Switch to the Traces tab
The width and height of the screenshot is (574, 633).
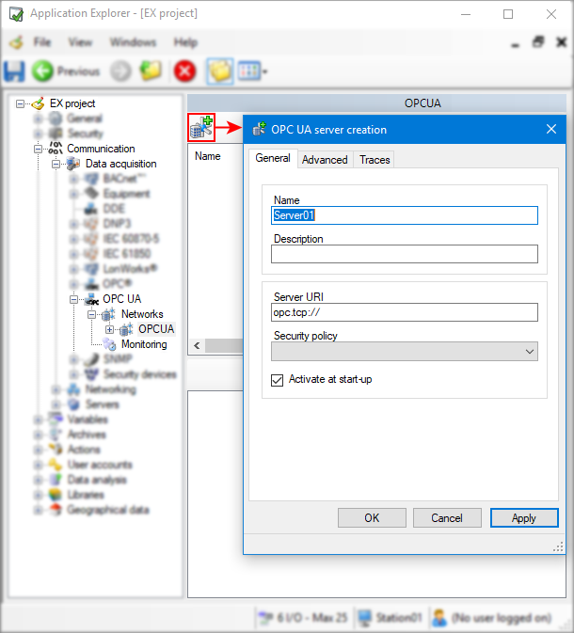(x=375, y=160)
